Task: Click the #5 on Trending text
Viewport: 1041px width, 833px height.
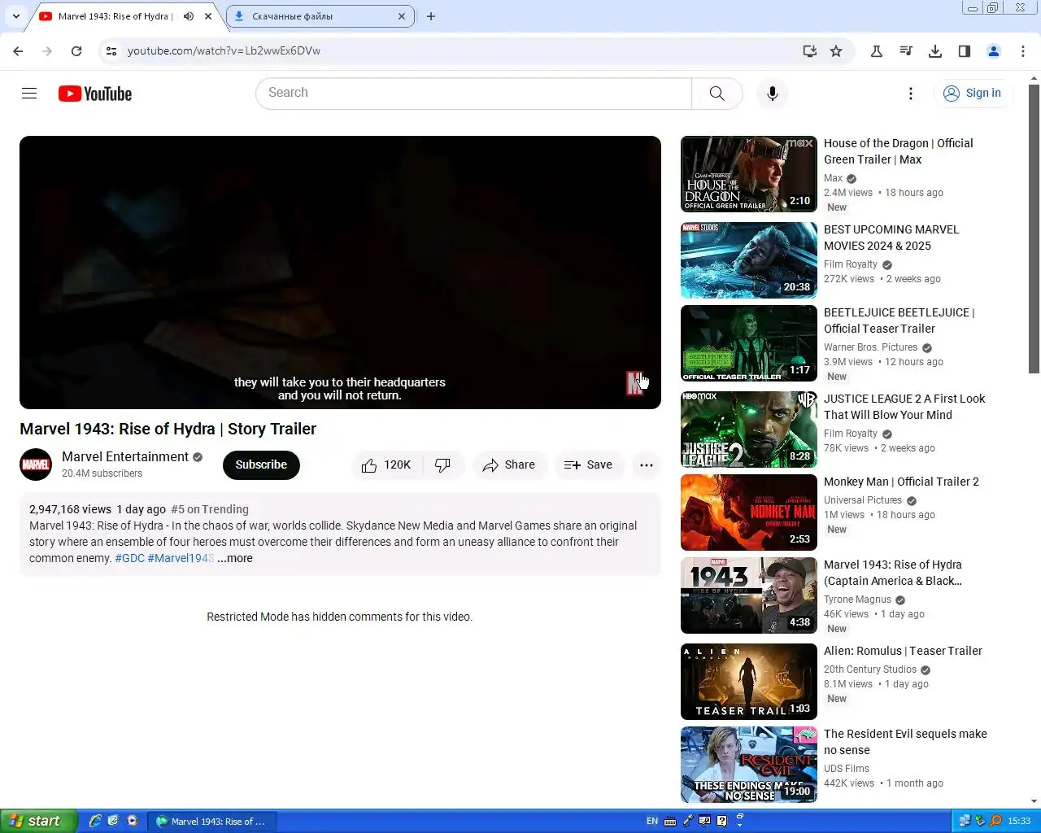Action: pos(210,509)
